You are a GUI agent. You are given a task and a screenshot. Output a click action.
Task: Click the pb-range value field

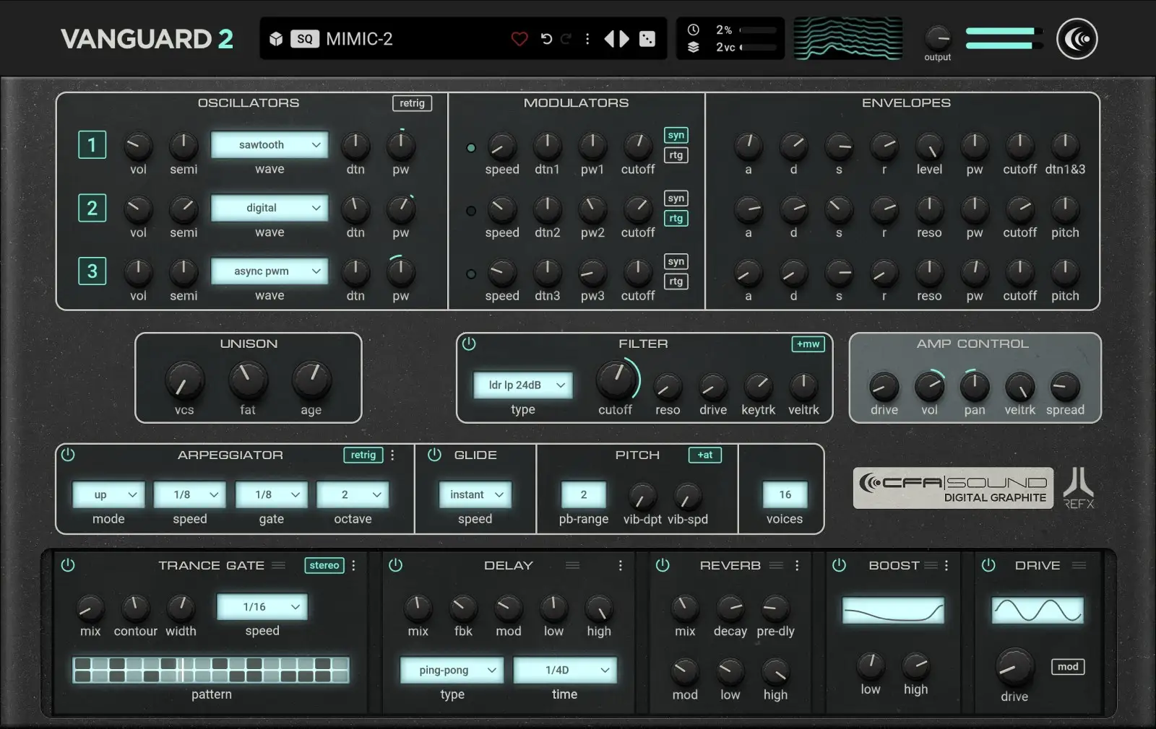pos(584,494)
